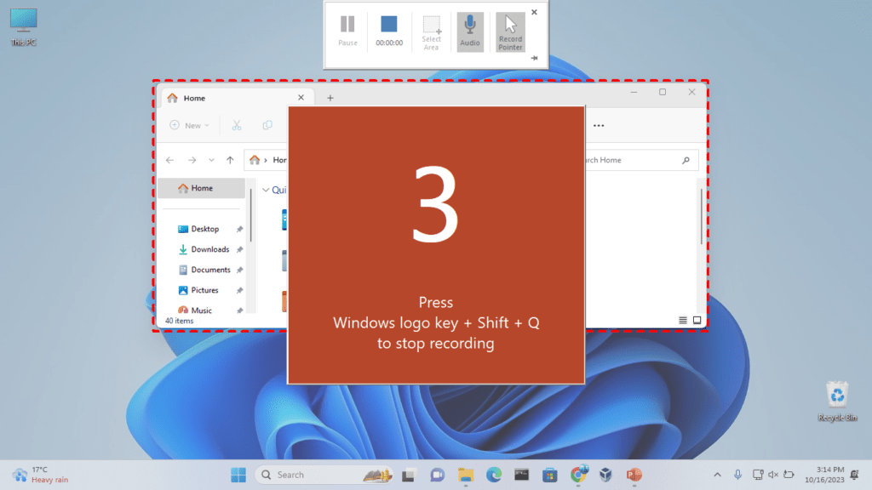Open PowerPoint from the taskbar
Screen dimensions: 872x490
634,475
